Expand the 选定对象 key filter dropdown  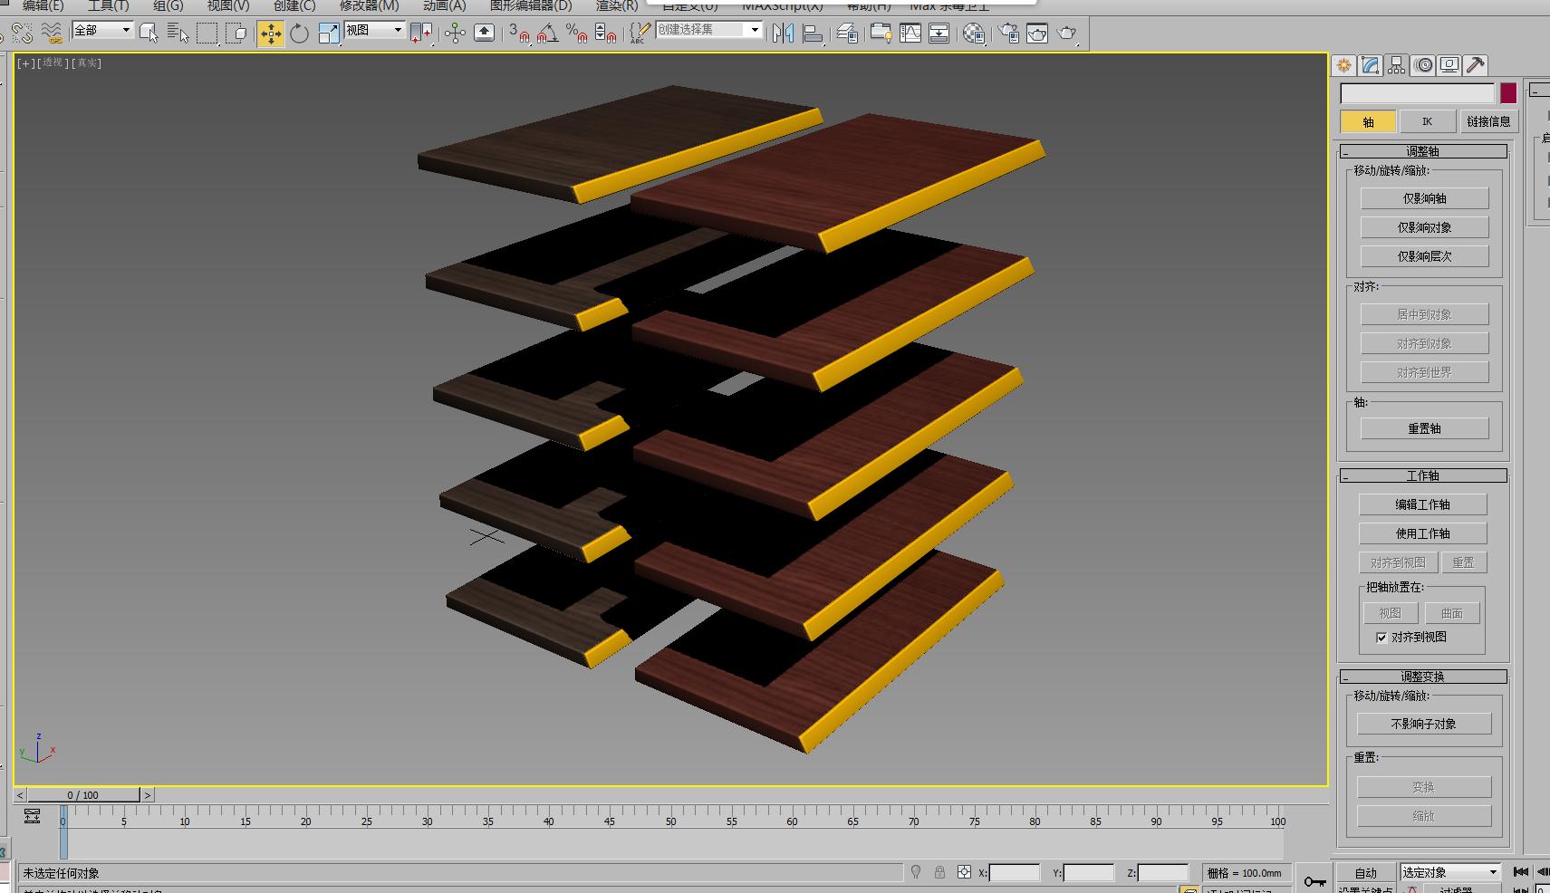click(x=1449, y=872)
